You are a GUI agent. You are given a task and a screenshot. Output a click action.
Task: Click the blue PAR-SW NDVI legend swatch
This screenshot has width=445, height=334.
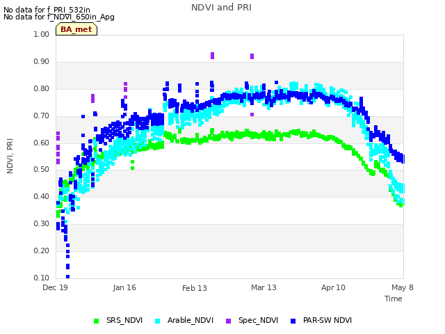(293, 321)
